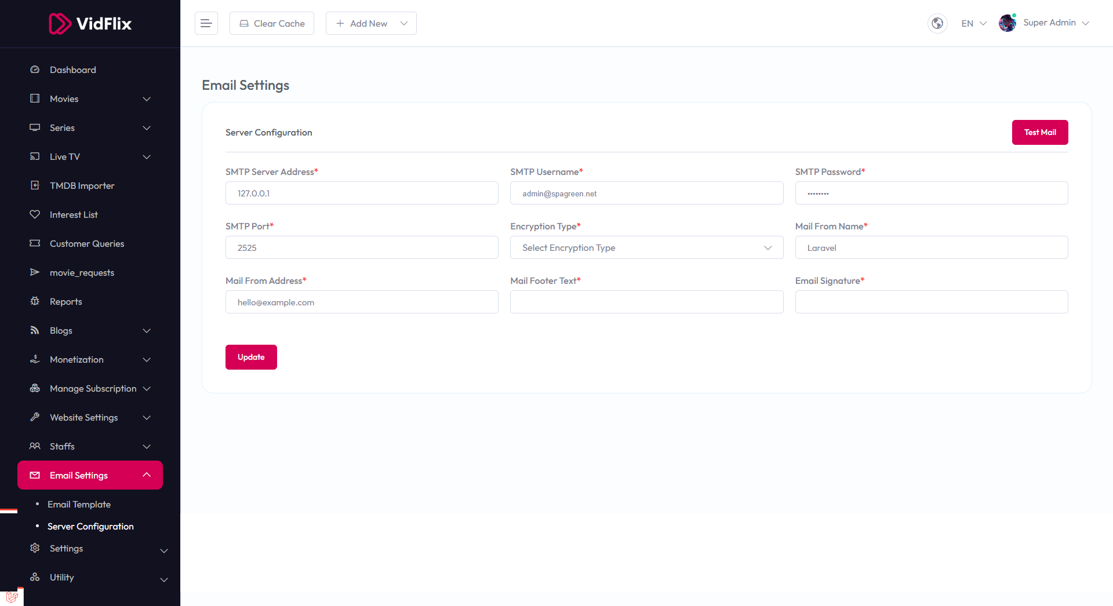
Task: Go to Interest List heart item
Action: (74, 214)
